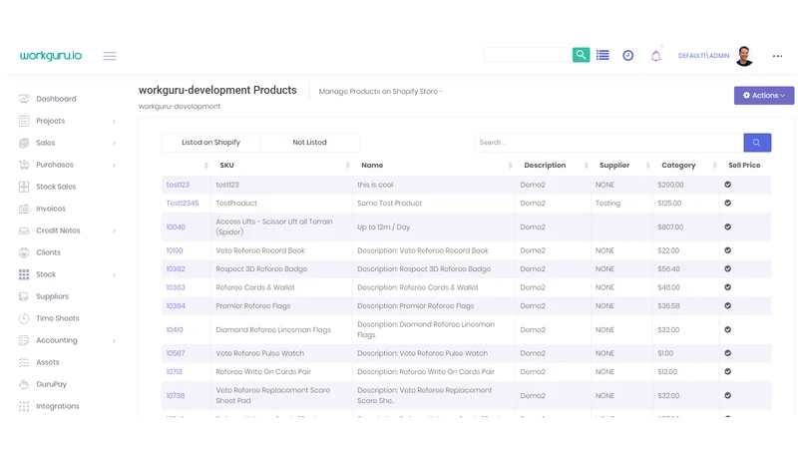Click the Clients sidebar icon
798x449 pixels.
[24, 252]
